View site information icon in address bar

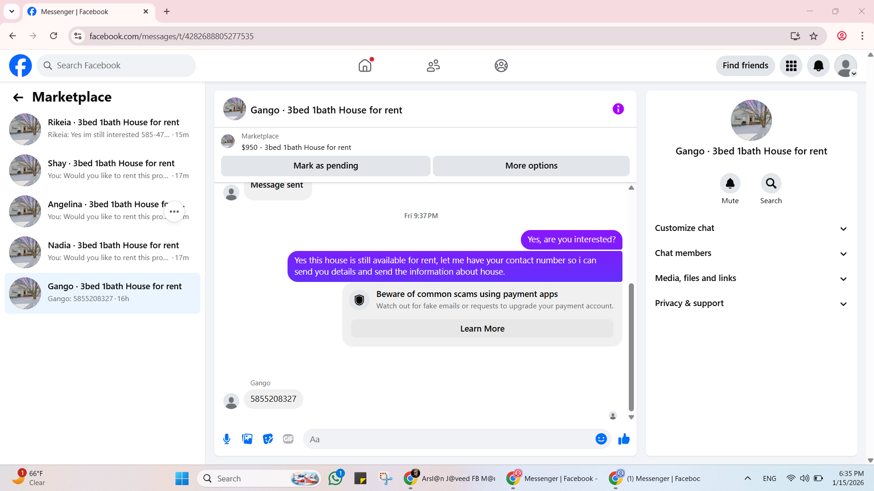click(x=78, y=36)
